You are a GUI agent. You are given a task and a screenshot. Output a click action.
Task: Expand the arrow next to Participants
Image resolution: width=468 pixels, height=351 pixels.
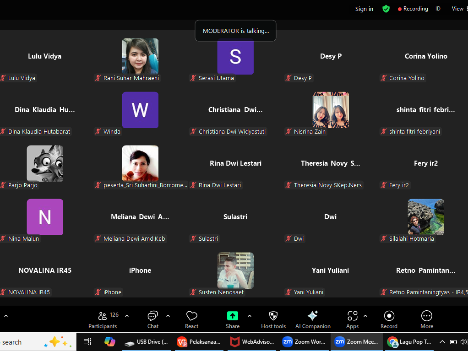[127, 316]
